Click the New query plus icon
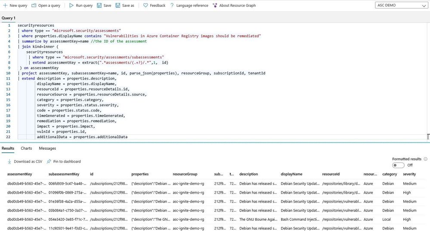 coord(5,6)
